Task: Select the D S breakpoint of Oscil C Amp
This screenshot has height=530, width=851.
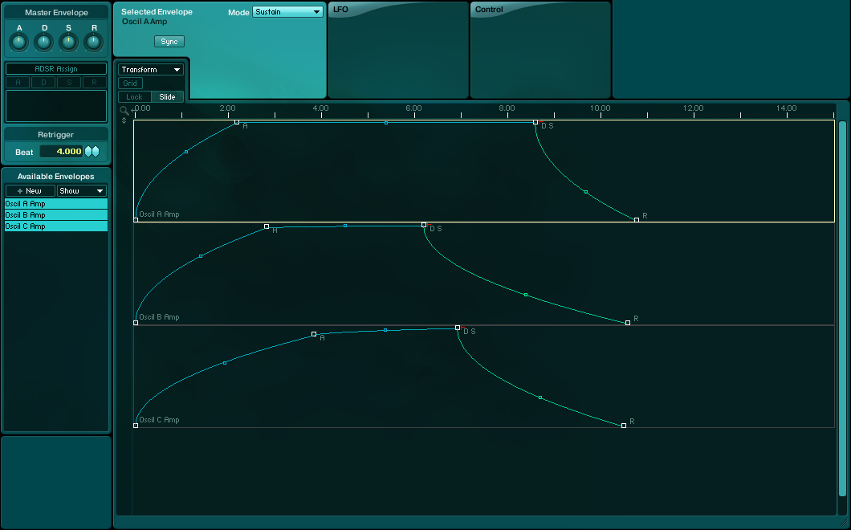Action: point(458,328)
